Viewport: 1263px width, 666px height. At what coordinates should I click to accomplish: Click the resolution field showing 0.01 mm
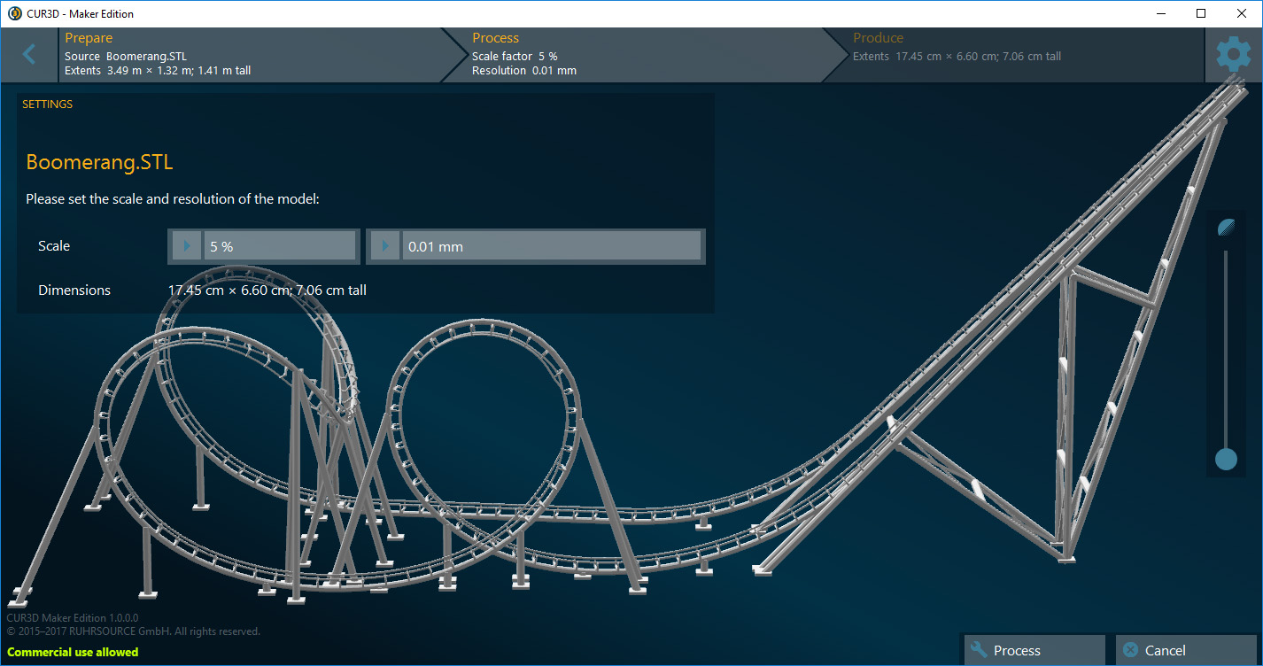click(x=549, y=245)
